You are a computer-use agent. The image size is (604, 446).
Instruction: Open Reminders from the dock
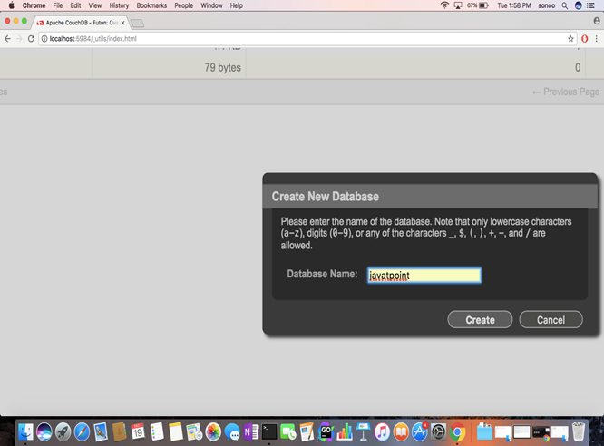pos(157,431)
